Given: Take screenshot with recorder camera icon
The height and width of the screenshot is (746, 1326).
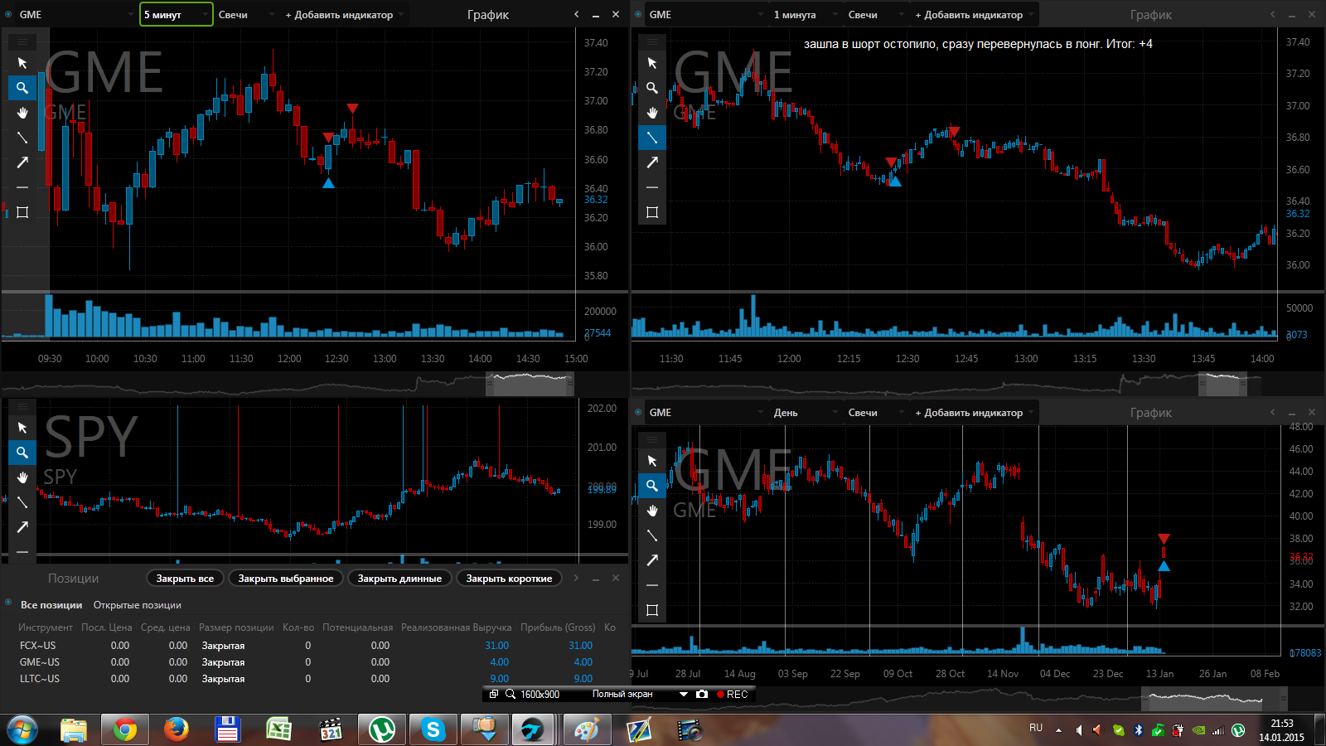Looking at the screenshot, I should (702, 694).
